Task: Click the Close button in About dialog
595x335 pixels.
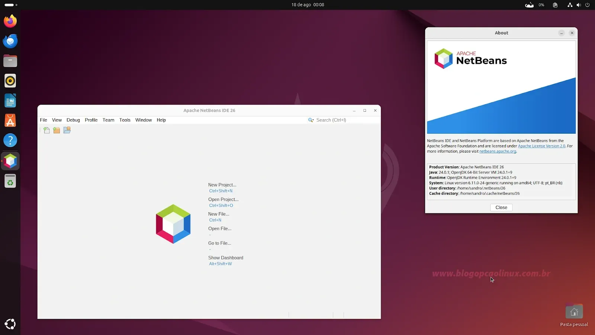Action: [501, 207]
